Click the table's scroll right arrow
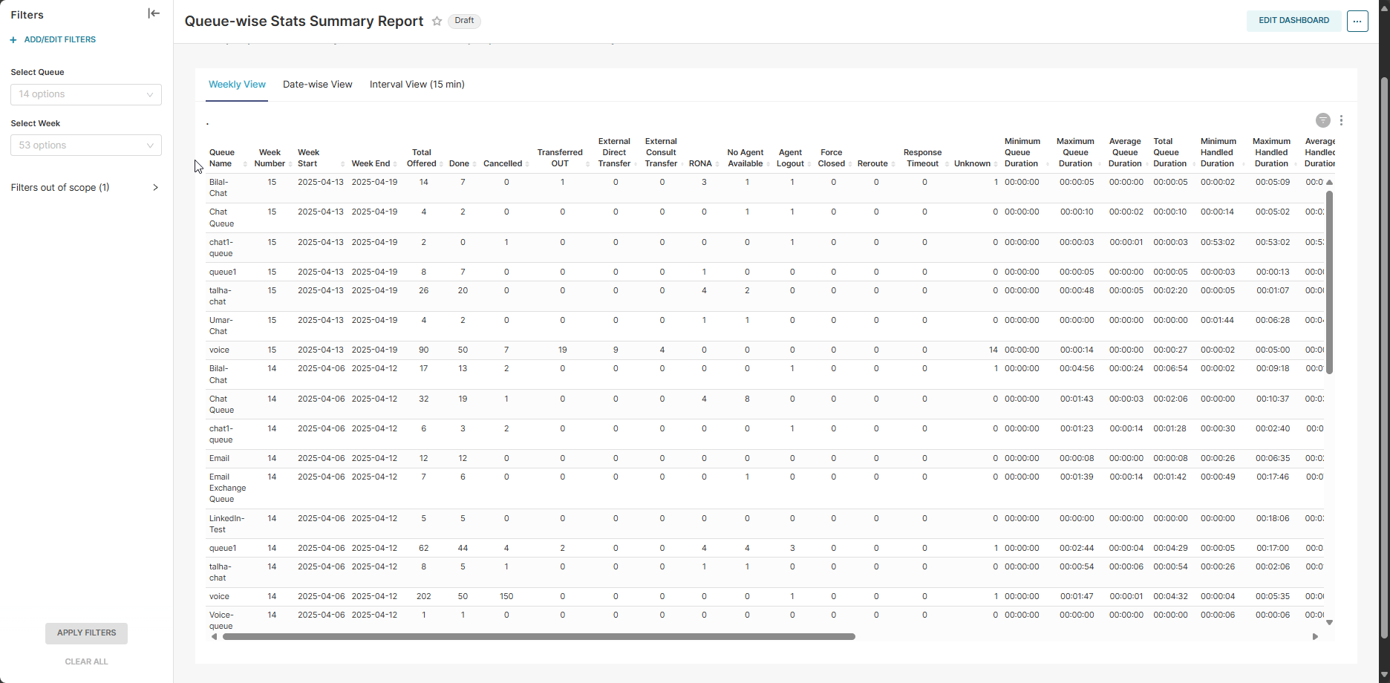 tap(1315, 636)
